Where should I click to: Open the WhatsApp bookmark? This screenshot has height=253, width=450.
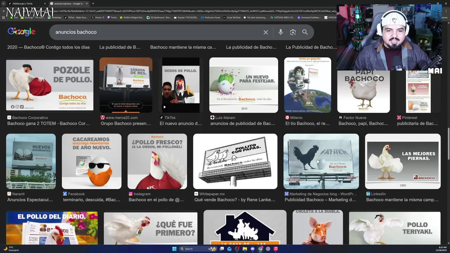tap(54, 17)
